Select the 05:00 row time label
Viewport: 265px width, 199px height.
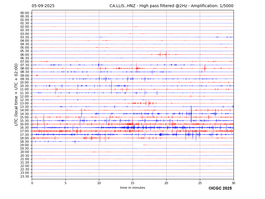tap(25, 48)
